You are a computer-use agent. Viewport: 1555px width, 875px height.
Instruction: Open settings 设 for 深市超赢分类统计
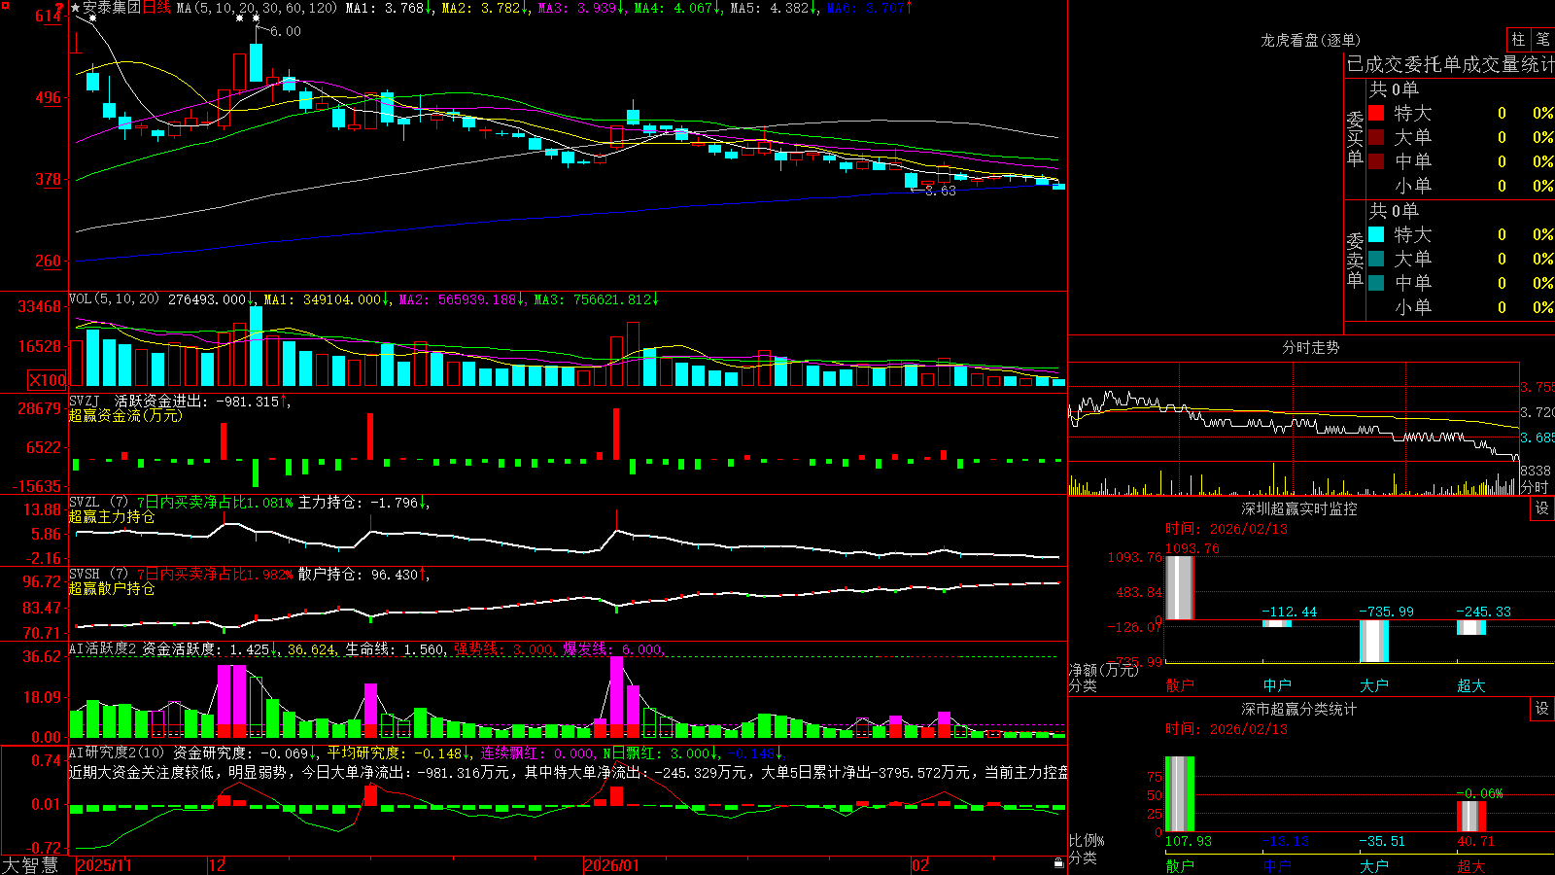click(1542, 709)
